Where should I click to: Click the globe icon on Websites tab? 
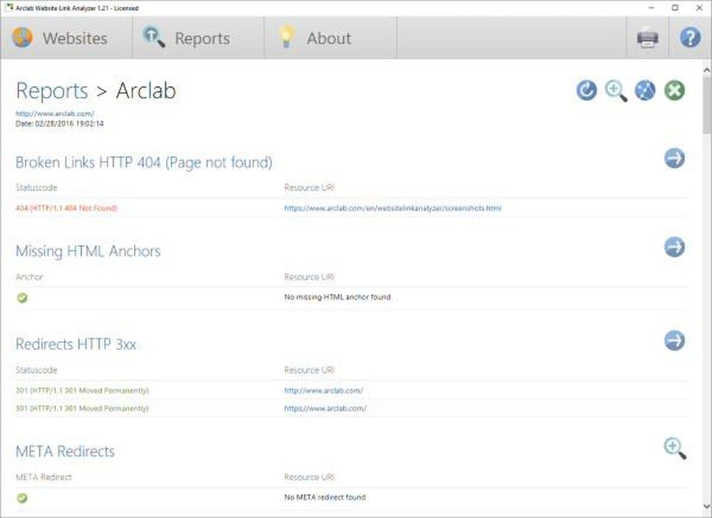click(x=22, y=37)
